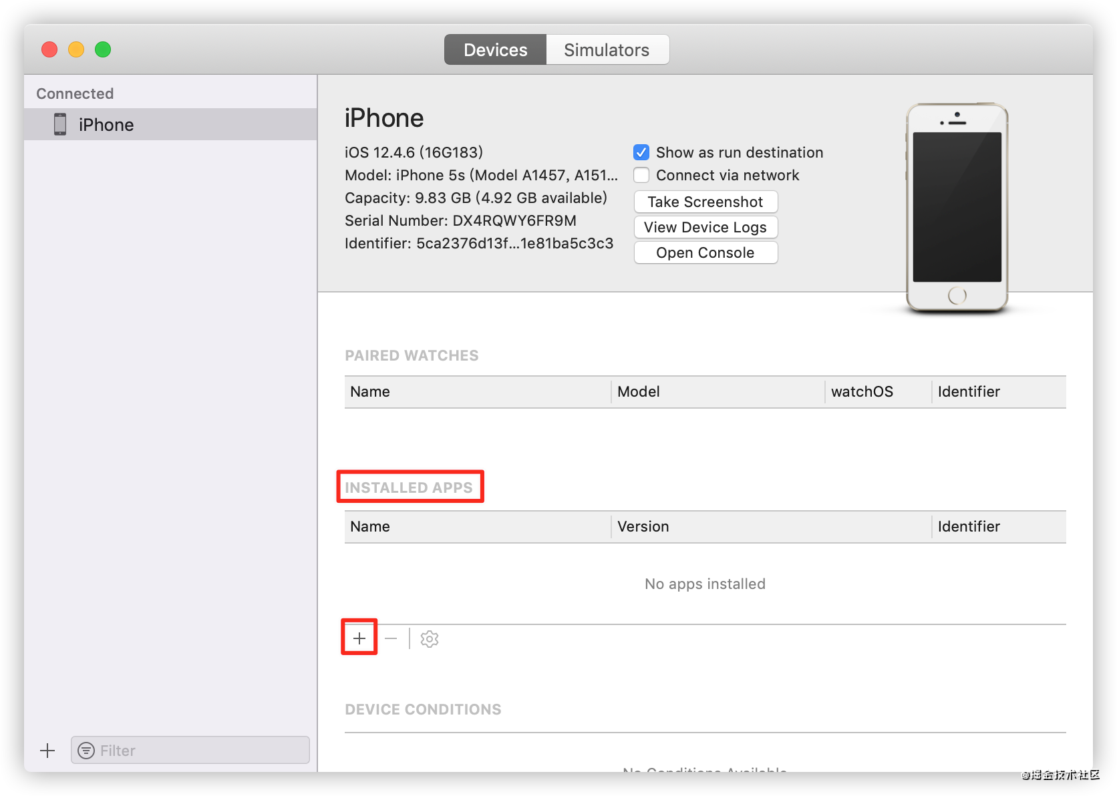Enable Connect via network checkbox
The height and width of the screenshot is (796, 1117).
coord(641,175)
